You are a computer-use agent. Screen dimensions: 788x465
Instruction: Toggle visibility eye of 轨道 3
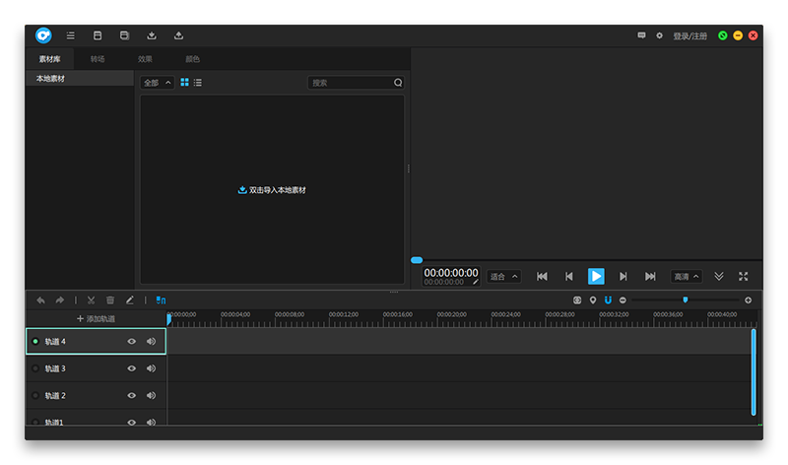132,368
